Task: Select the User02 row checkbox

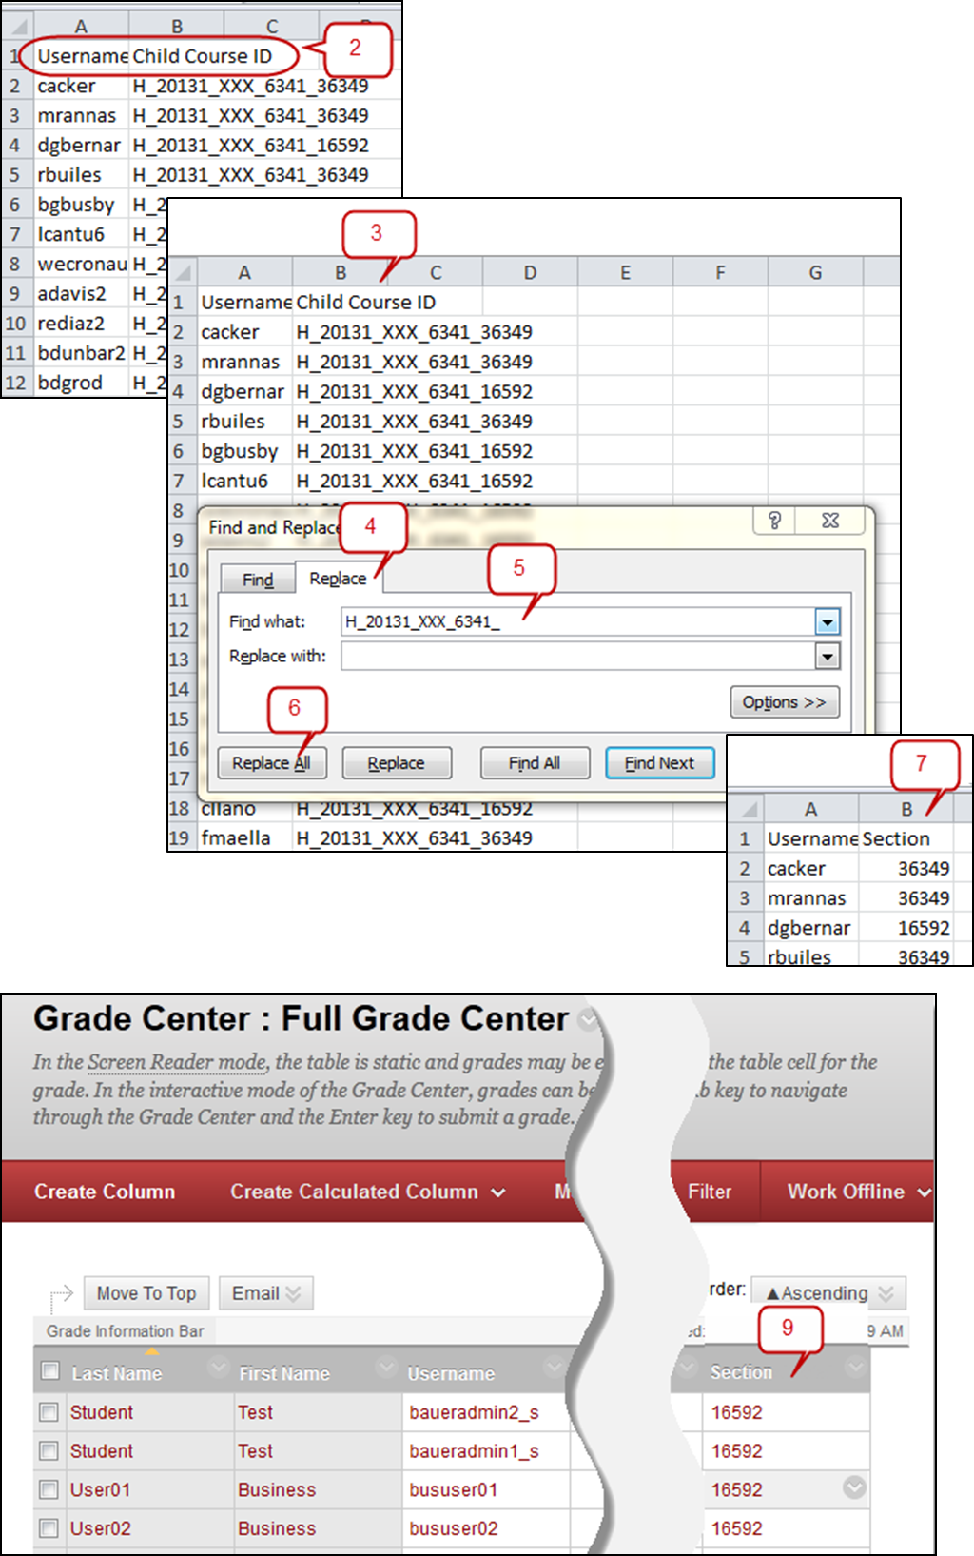Action: (x=49, y=1528)
